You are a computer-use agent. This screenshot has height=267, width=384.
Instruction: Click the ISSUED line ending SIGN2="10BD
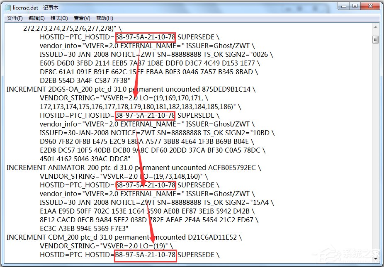click(x=157, y=133)
